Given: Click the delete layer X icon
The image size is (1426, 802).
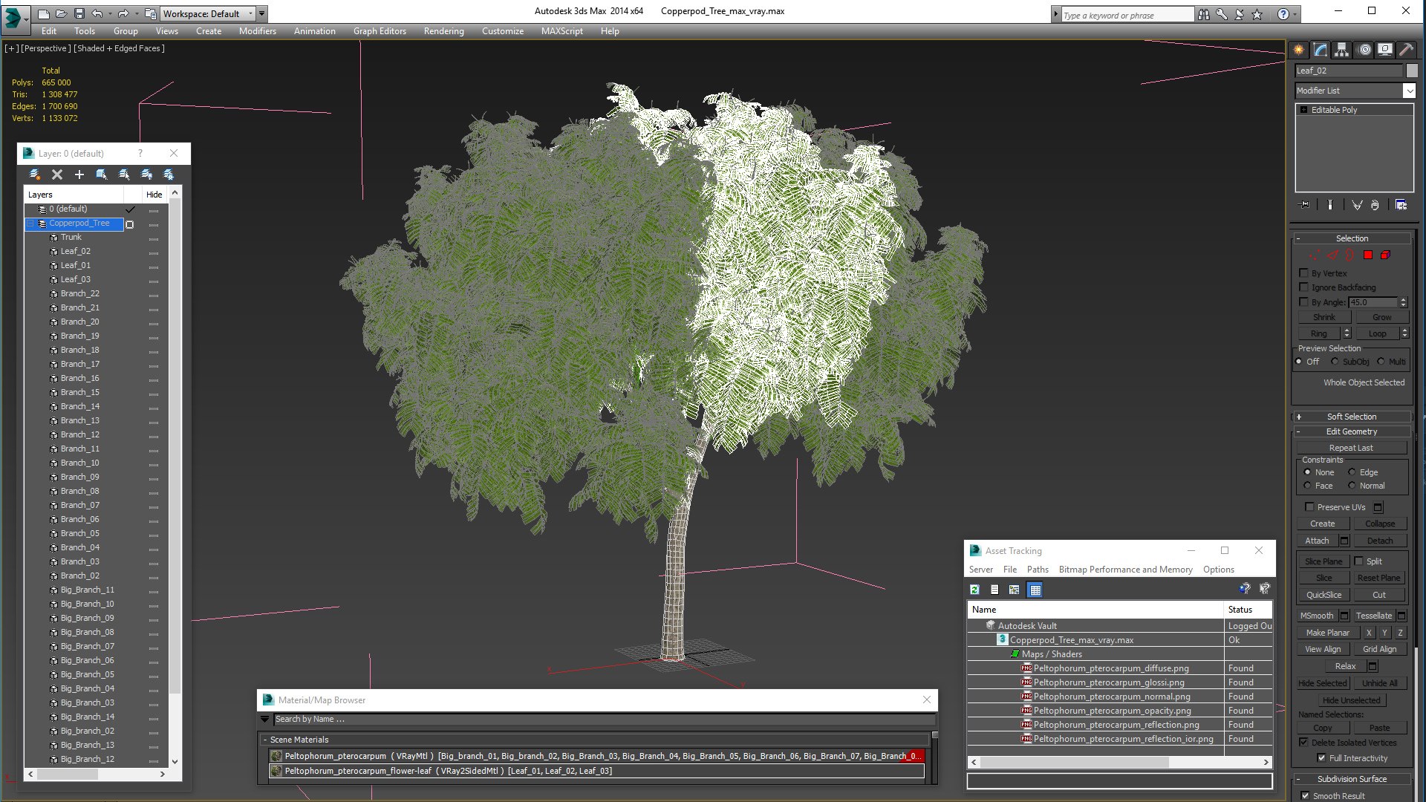Looking at the screenshot, I should [x=57, y=175].
